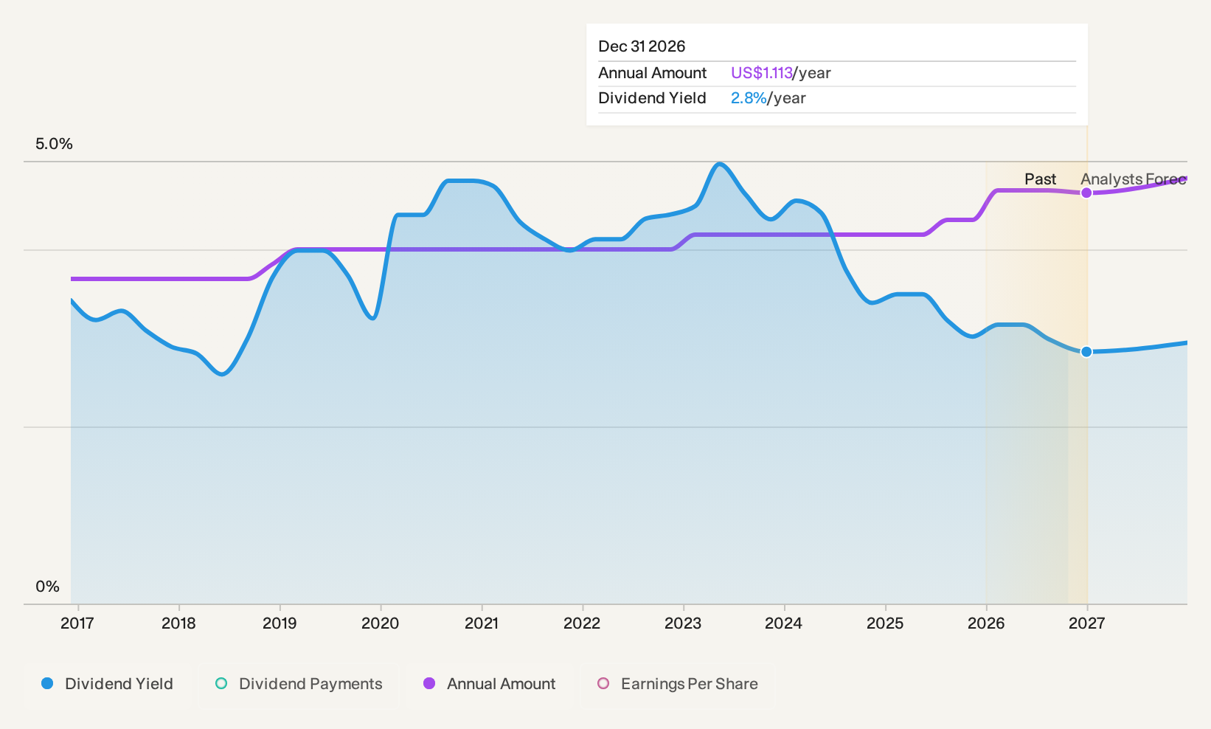The width and height of the screenshot is (1211, 729).
Task: Click the 2019 x-axis label
Action: (280, 623)
